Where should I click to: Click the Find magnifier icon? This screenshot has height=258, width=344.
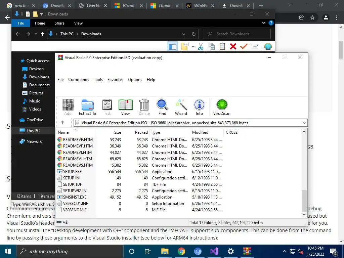click(162, 107)
